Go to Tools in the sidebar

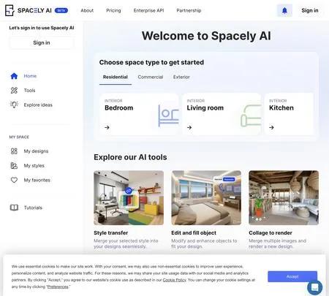tap(29, 91)
